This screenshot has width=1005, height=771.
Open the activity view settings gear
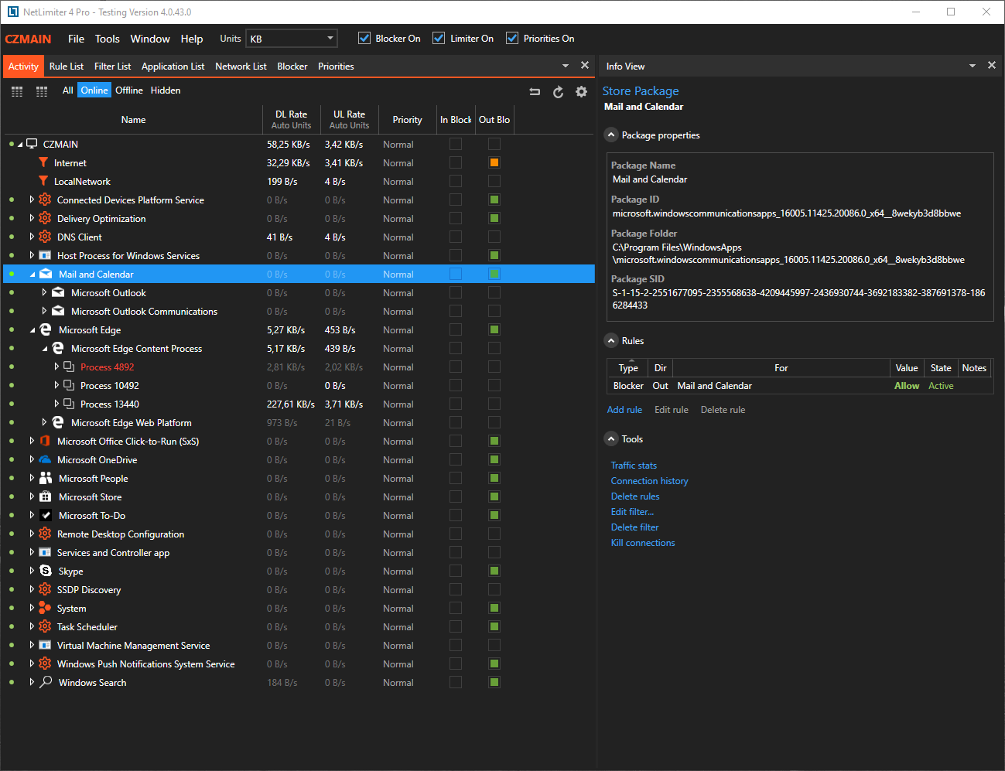tap(581, 91)
